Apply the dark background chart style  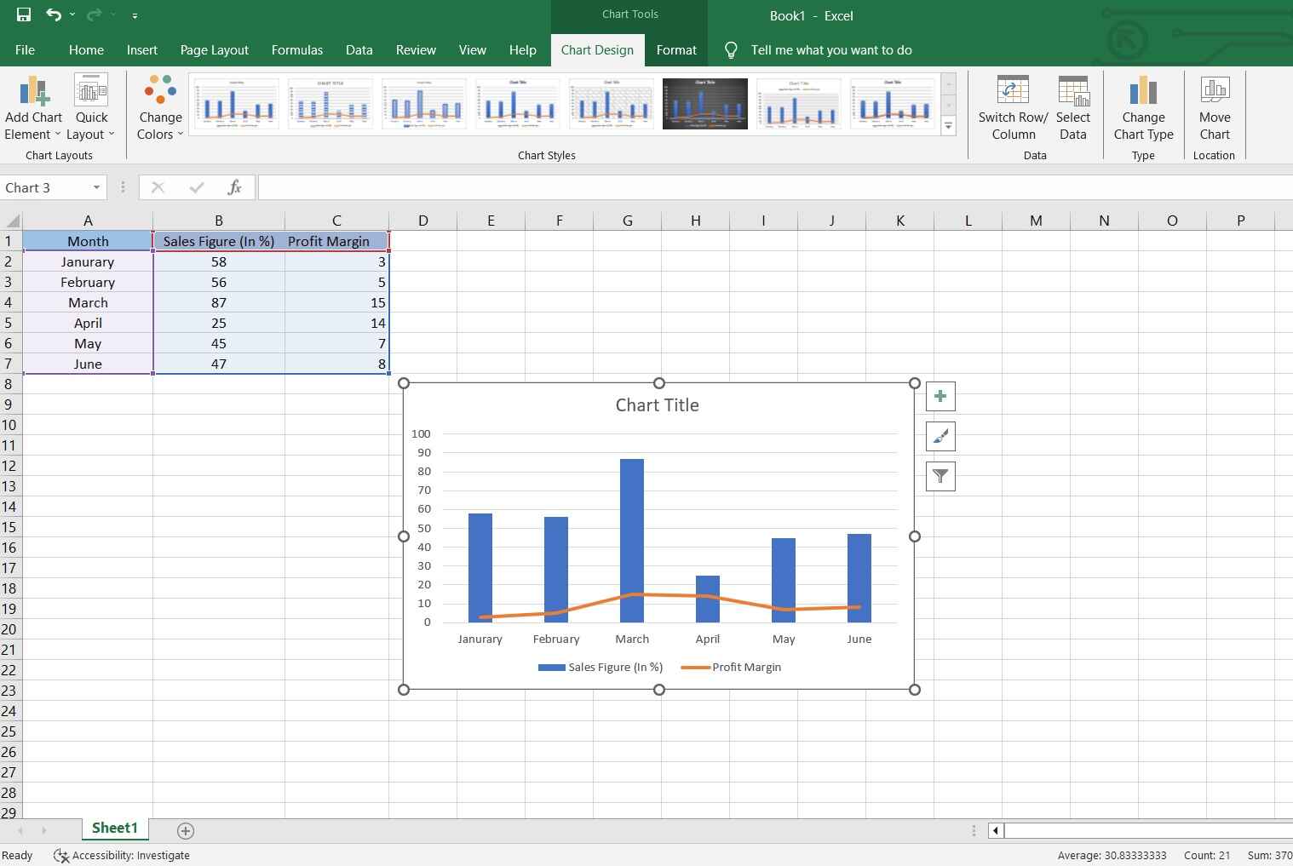pyautogui.click(x=705, y=104)
